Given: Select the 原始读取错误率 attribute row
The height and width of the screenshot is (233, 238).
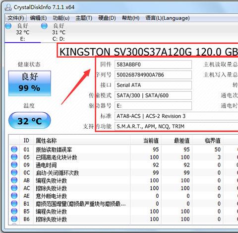Looking at the screenshot, I should coord(123,150).
